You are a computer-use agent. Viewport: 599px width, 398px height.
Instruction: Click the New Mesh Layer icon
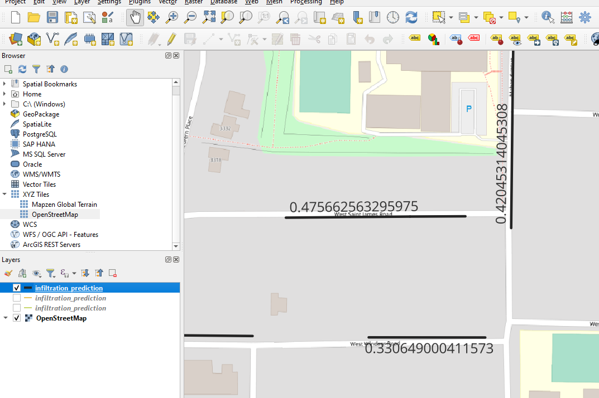coord(108,39)
